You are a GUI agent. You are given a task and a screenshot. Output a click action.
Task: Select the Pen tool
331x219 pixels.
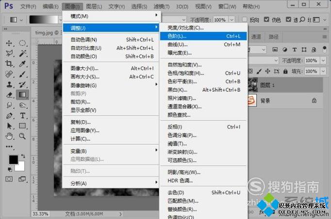pos(9,115)
